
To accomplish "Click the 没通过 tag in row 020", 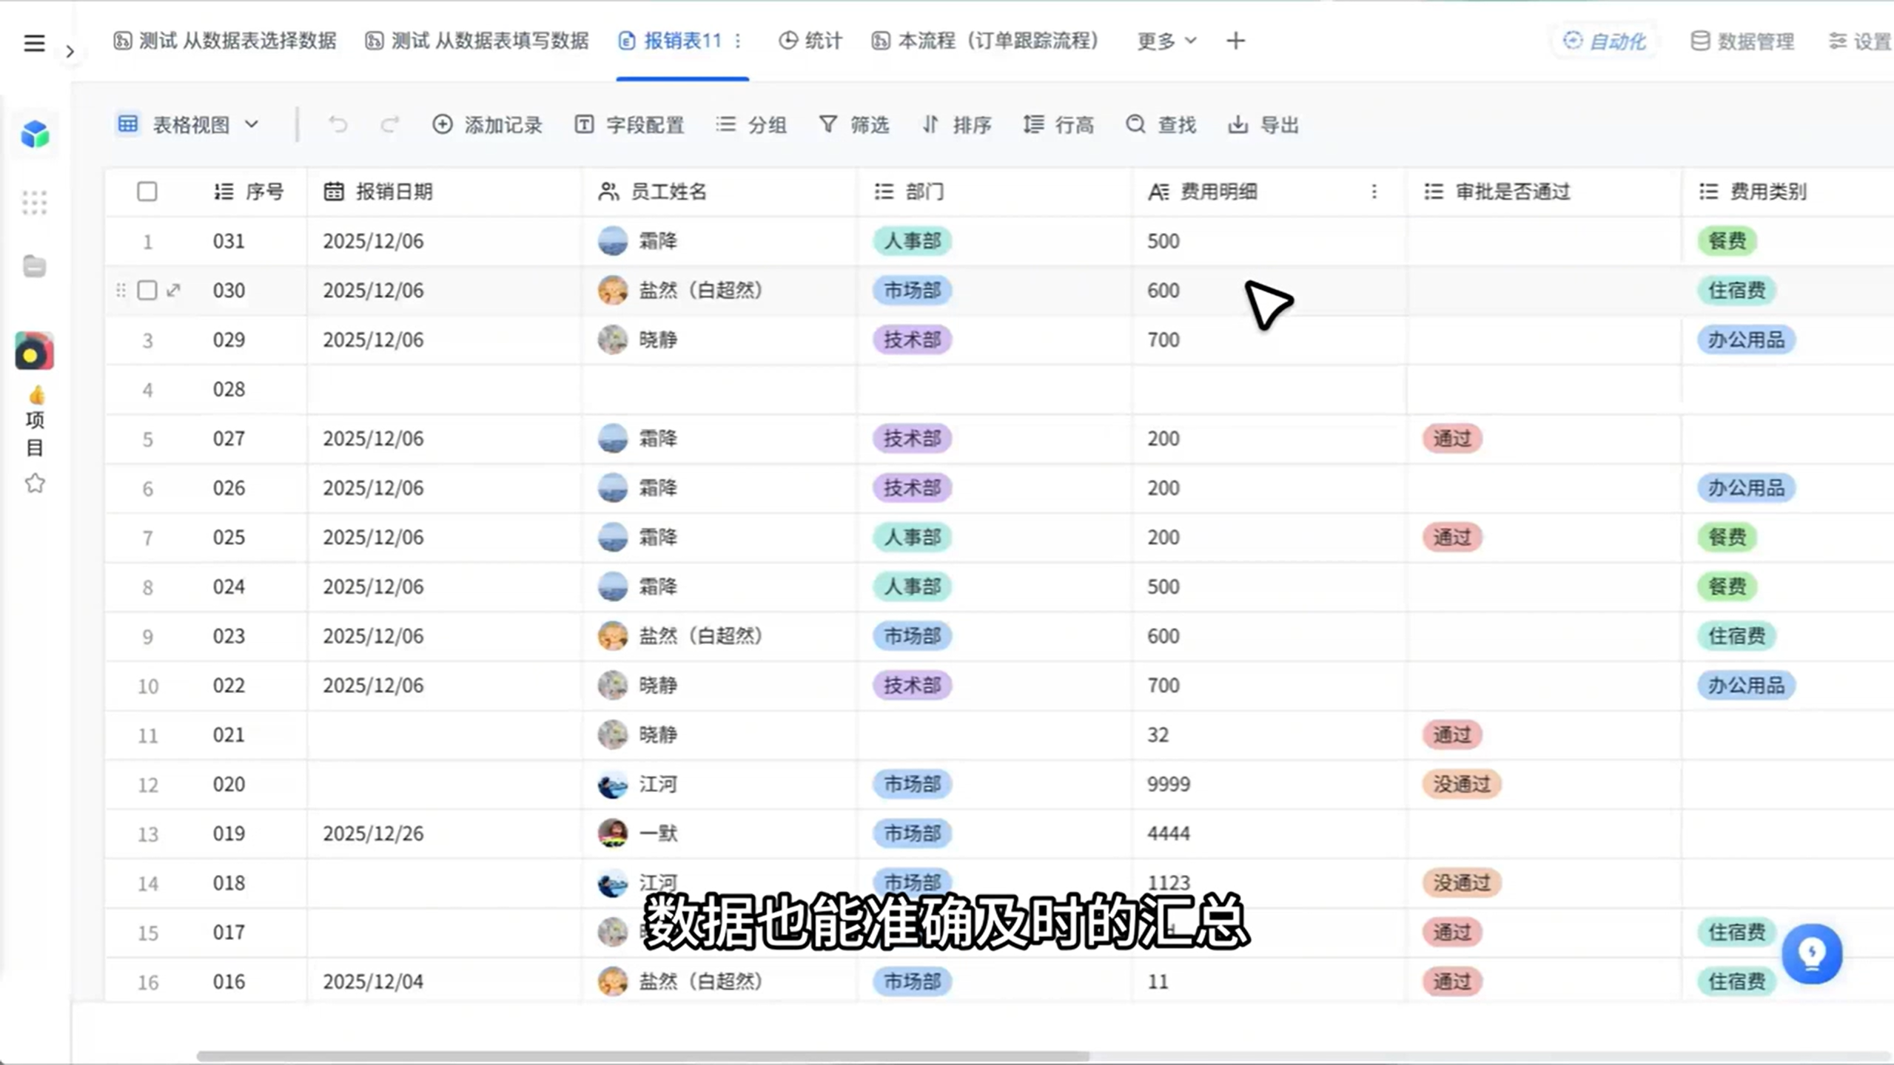I will pos(1462,784).
